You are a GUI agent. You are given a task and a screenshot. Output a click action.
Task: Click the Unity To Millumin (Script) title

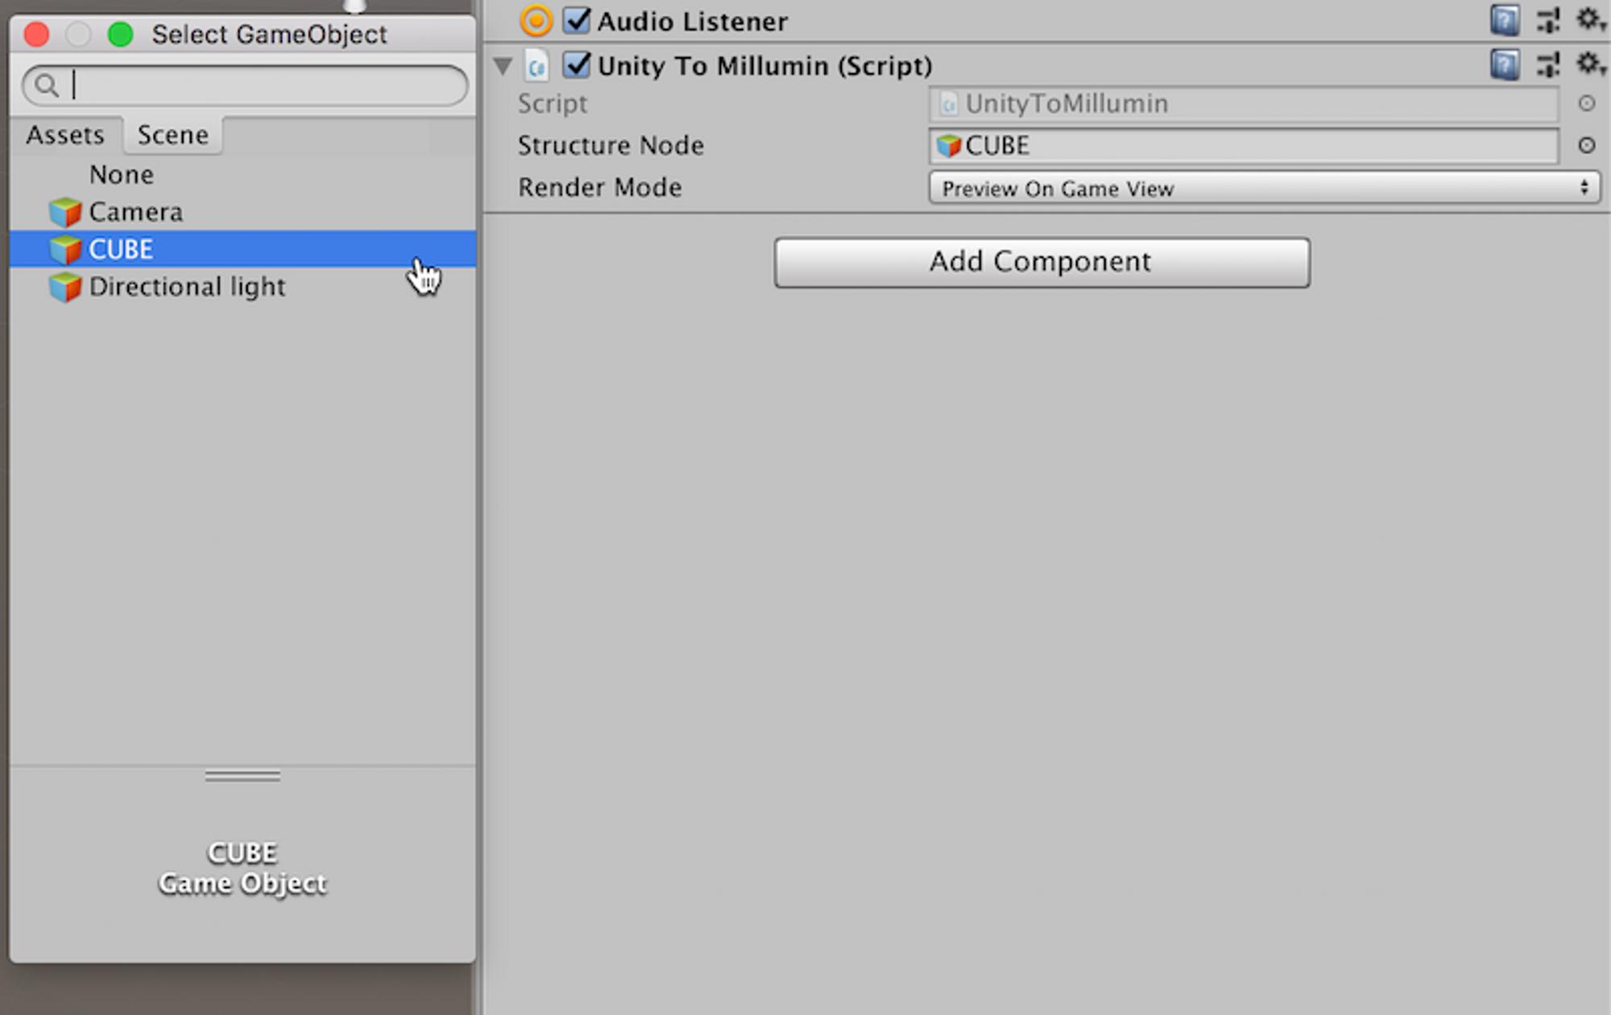765,65
